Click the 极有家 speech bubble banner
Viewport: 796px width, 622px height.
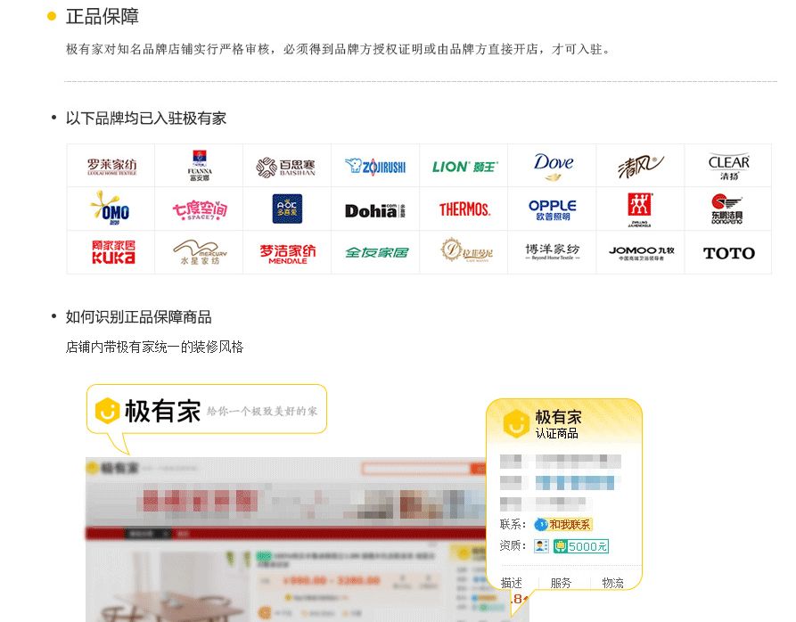click(x=207, y=411)
